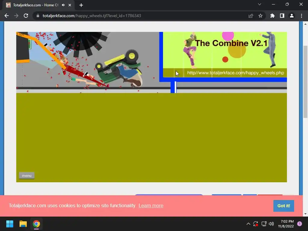This screenshot has height=231, width=308.
Task: Click the scrollbar up arrow
Action: [305, 24]
